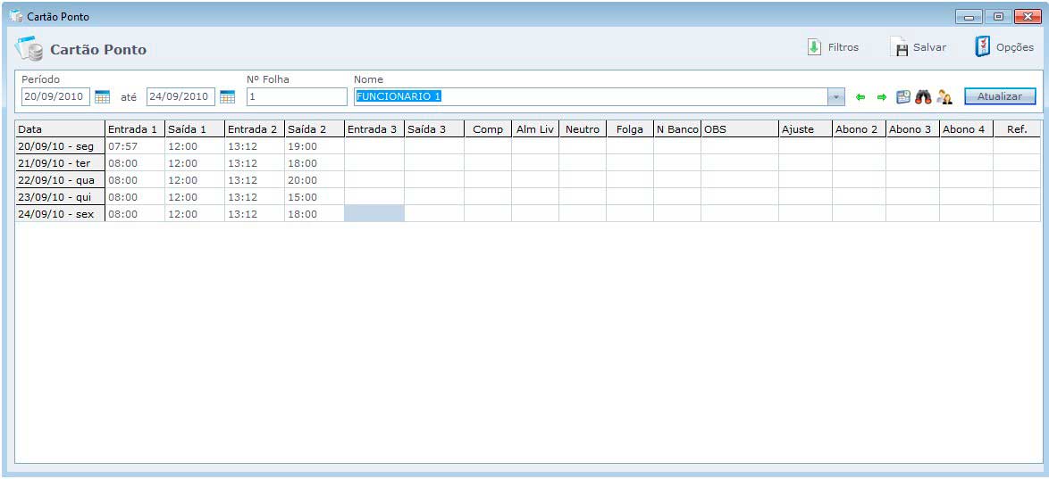Click the OBS column header

pos(739,129)
